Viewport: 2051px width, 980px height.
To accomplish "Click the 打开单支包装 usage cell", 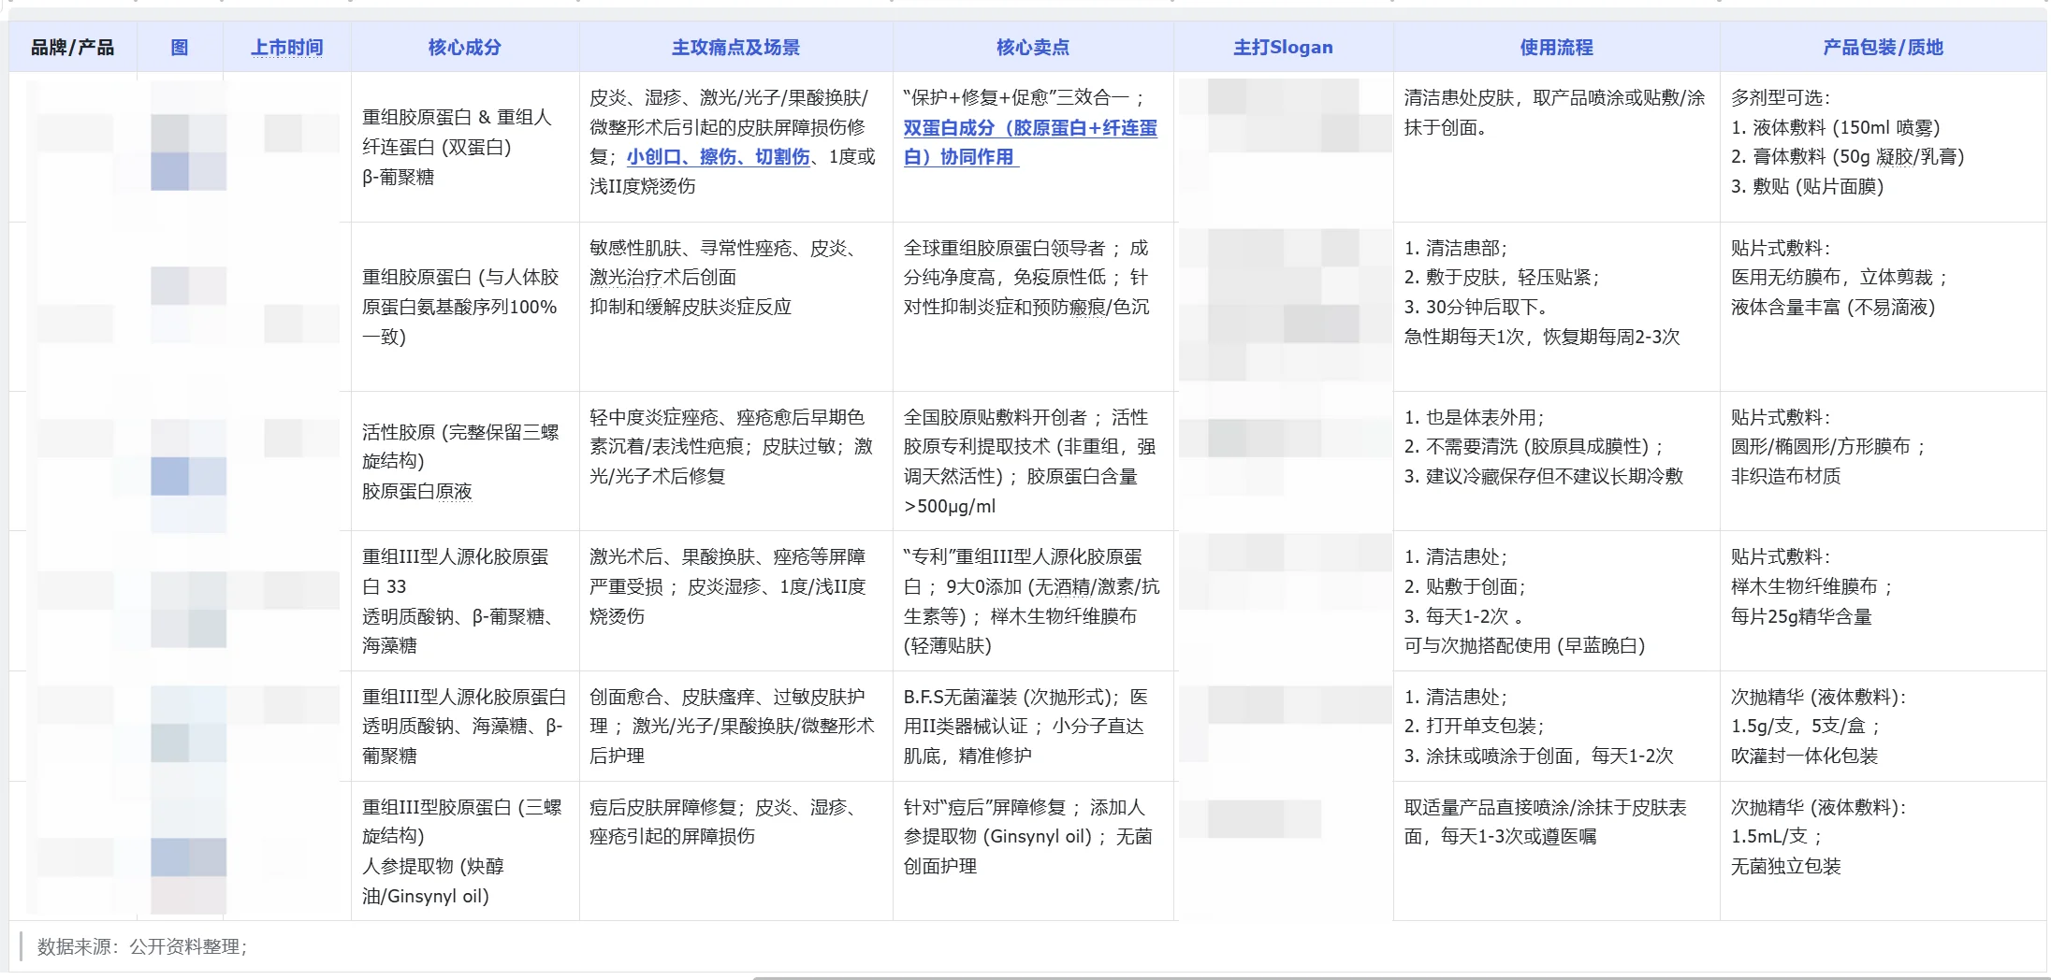I will [1556, 726].
